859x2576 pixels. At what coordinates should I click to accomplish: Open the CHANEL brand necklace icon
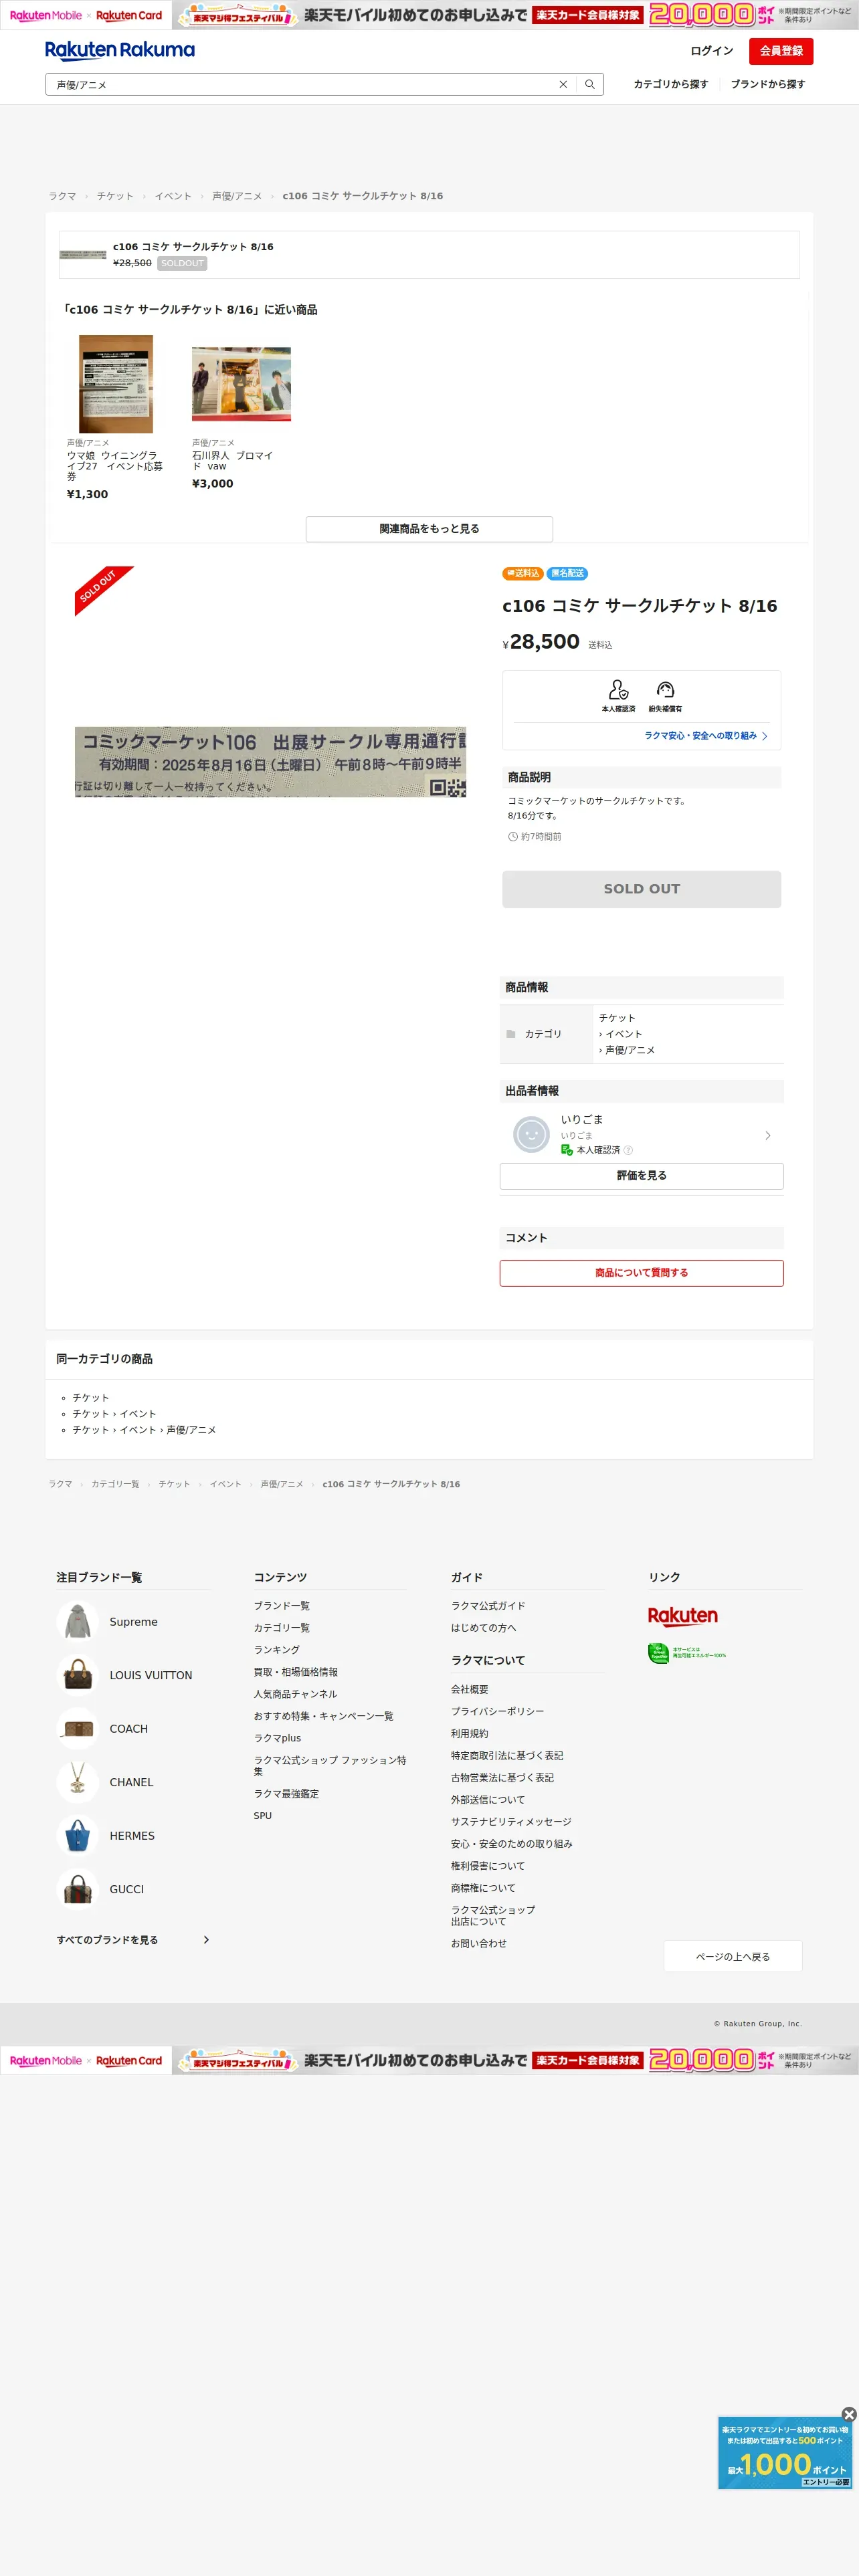(78, 1782)
